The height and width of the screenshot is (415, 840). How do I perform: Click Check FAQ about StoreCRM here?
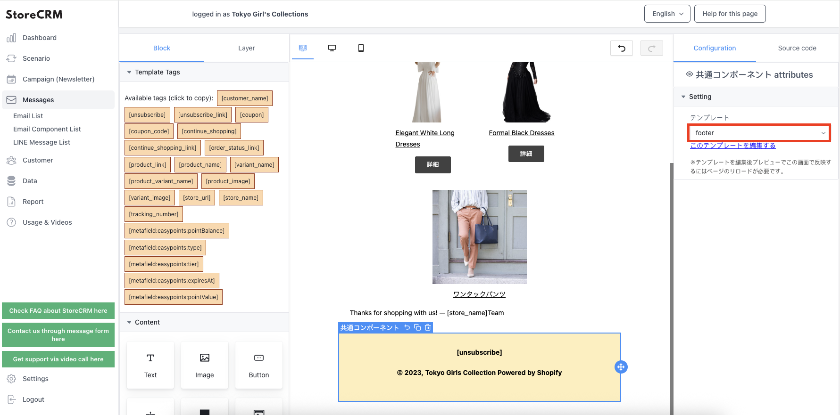point(58,311)
